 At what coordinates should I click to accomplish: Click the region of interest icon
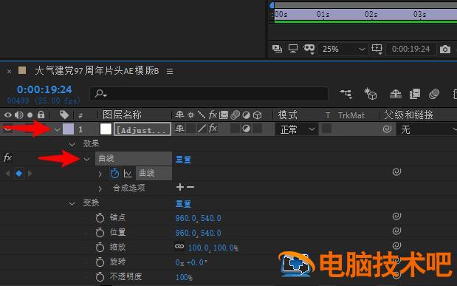(x=377, y=49)
